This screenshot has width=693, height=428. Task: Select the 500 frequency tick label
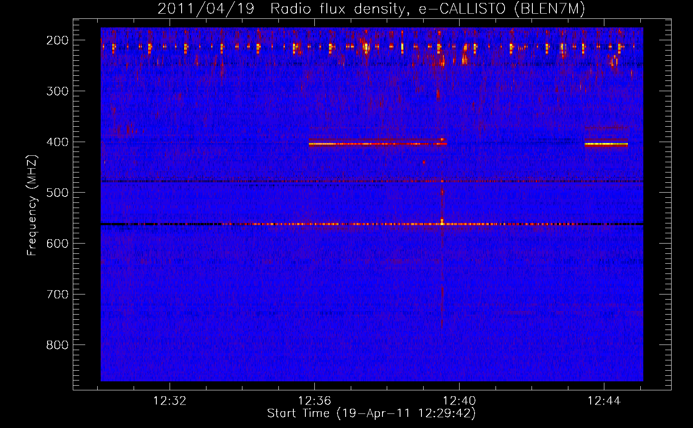(57, 193)
